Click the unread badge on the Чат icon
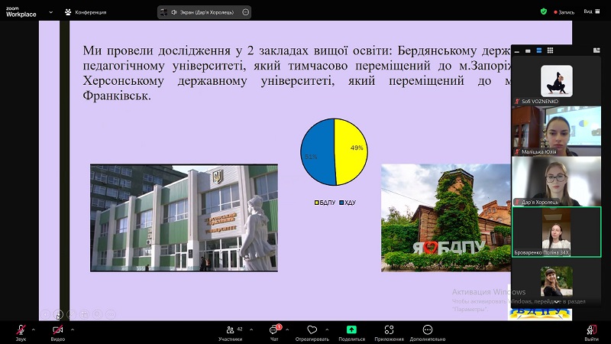The image size is (611, 344). pos(279,327)
